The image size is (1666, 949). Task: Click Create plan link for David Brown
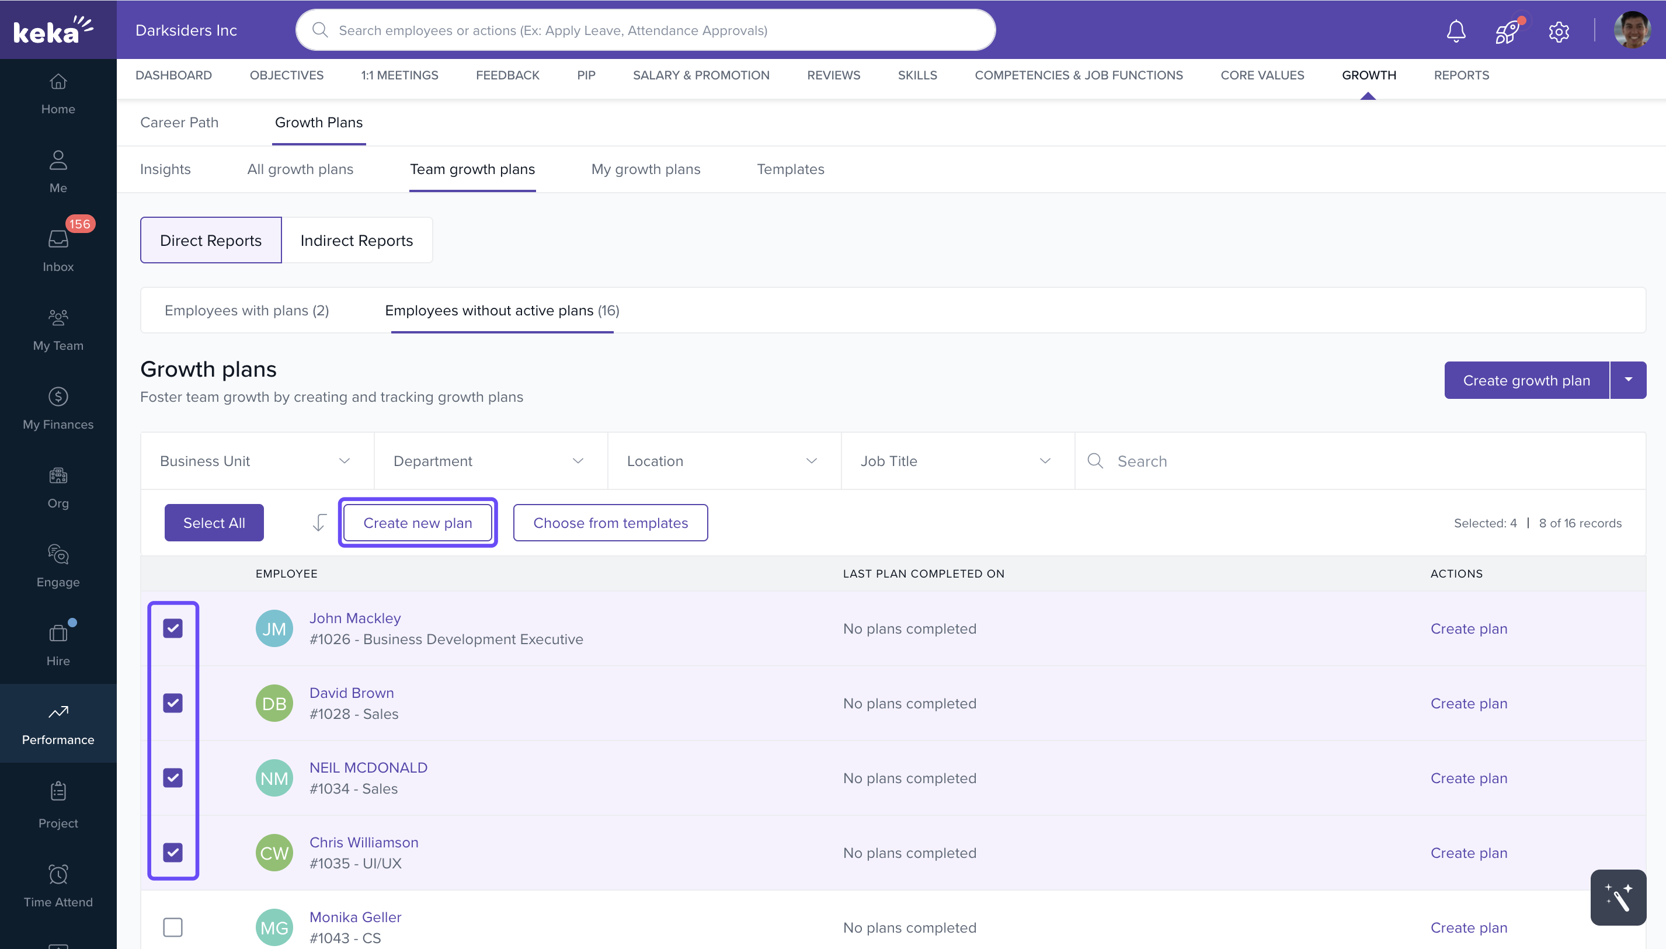click(1469, 703)
